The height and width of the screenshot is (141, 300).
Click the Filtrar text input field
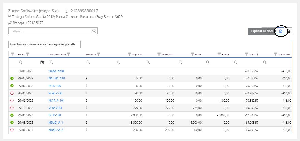pos(50,31)
